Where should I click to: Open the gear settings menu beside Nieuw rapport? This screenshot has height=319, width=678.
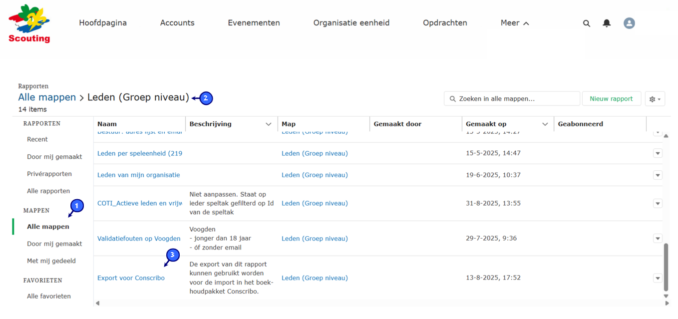(655, 99)
